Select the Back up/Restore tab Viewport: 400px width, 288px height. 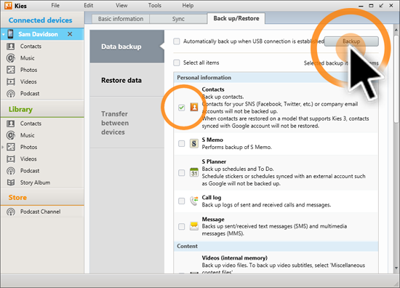click(236, 18)
